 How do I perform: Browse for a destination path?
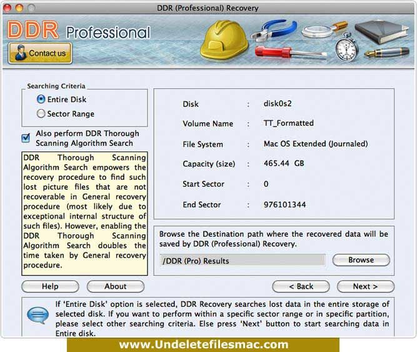pyautogui.click(x=361, y=260)
